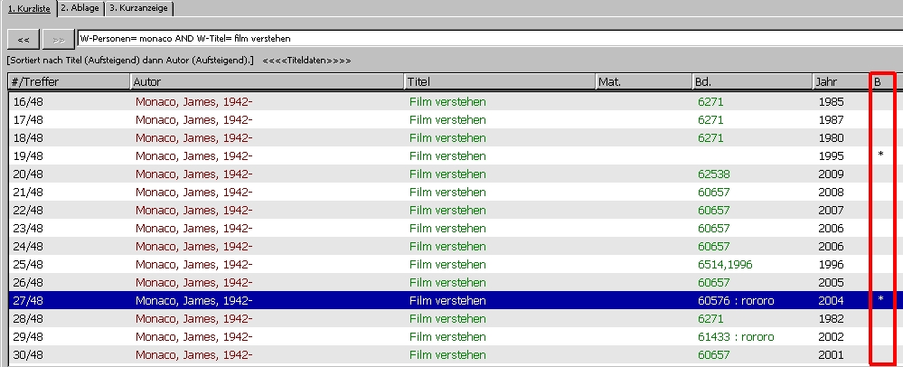Sort results by Jahr column header

click(840, 82)
